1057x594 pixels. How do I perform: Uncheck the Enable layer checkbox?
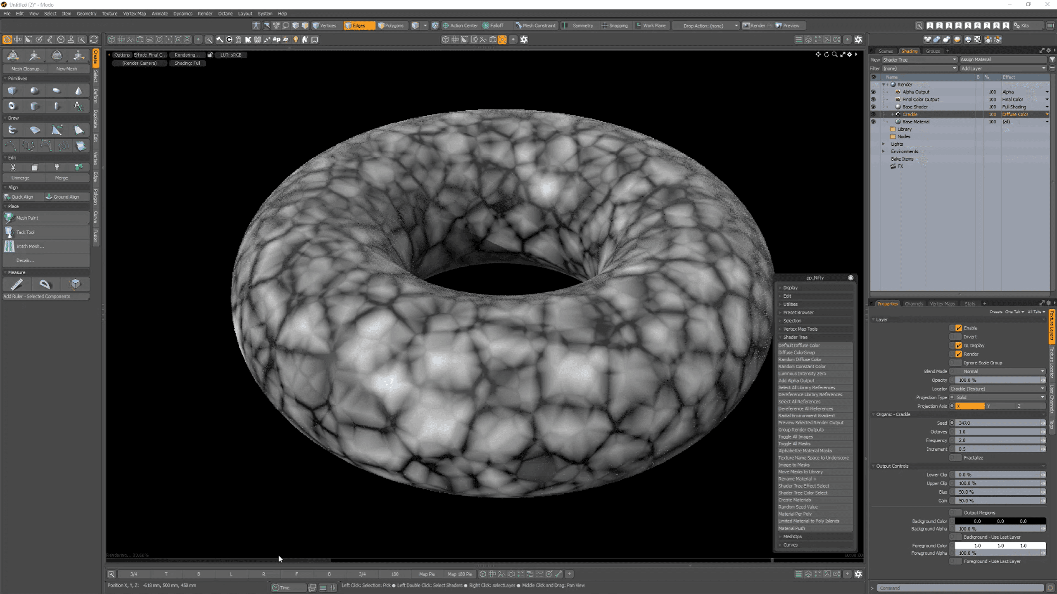(958, 328)
